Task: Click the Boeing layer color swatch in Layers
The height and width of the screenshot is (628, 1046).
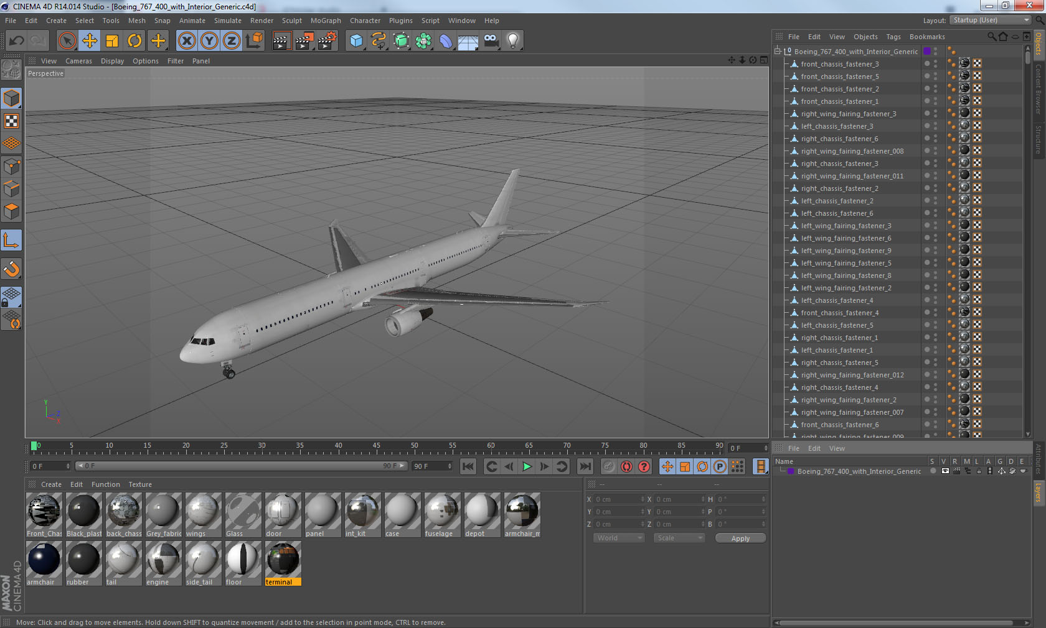Action: 791,471
